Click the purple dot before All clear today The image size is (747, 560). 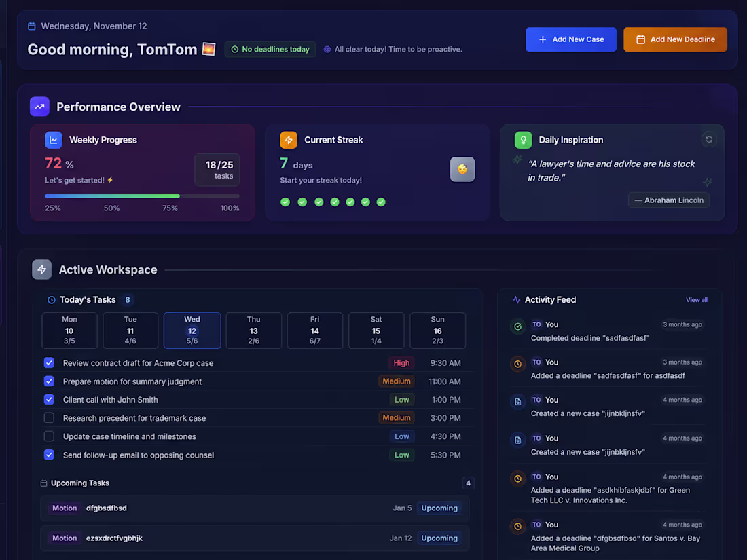tap(327, 50)
